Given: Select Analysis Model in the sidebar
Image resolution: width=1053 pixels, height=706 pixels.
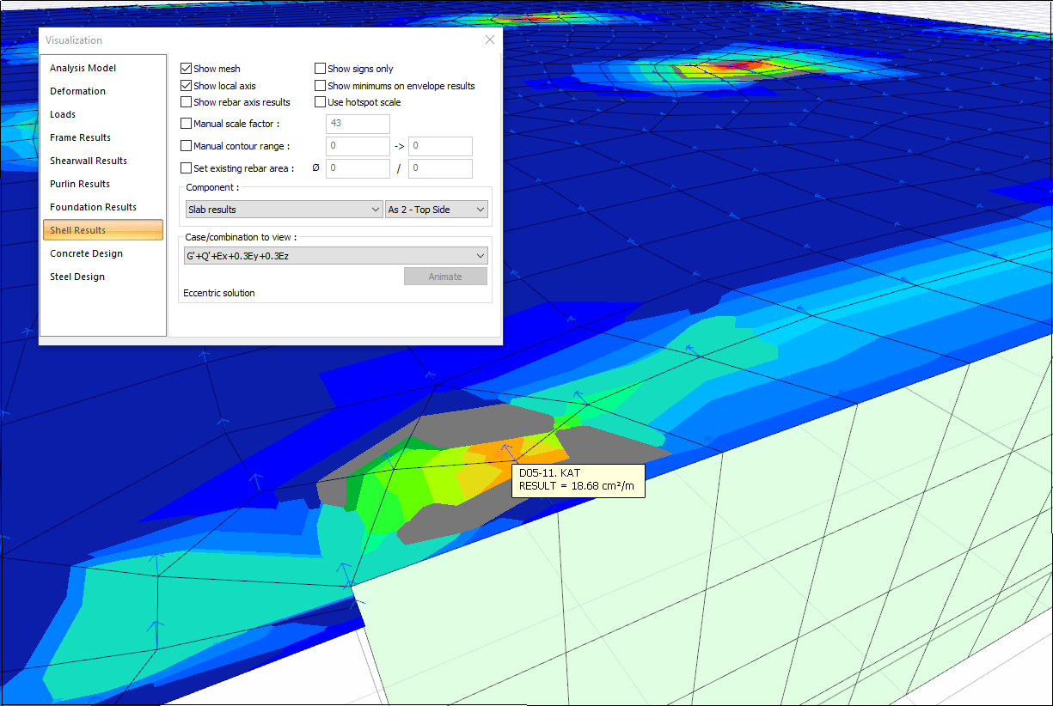Looking at the screenshot, I should (x=83, y=68).
